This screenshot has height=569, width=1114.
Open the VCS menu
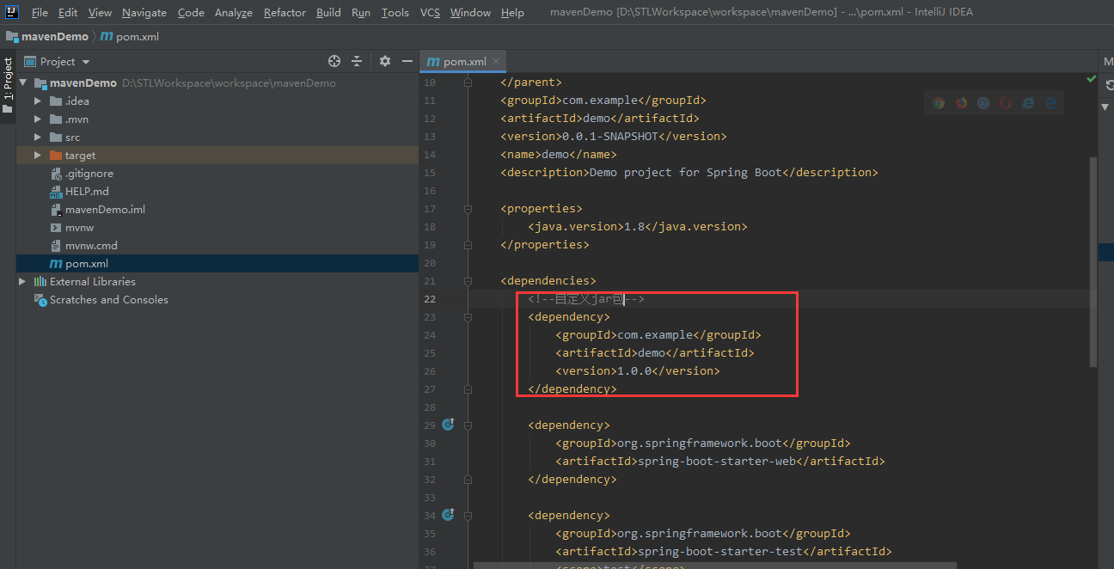pyautogui.click(x=430, y=12)
